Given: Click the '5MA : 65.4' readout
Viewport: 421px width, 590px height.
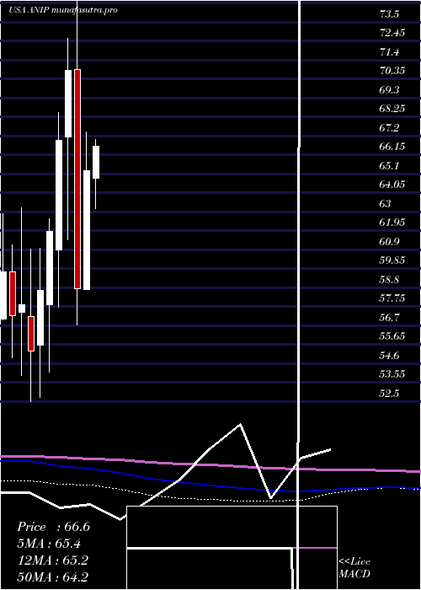Looking at the screenshot, I should pyautogui.click(x=49, y=544).
